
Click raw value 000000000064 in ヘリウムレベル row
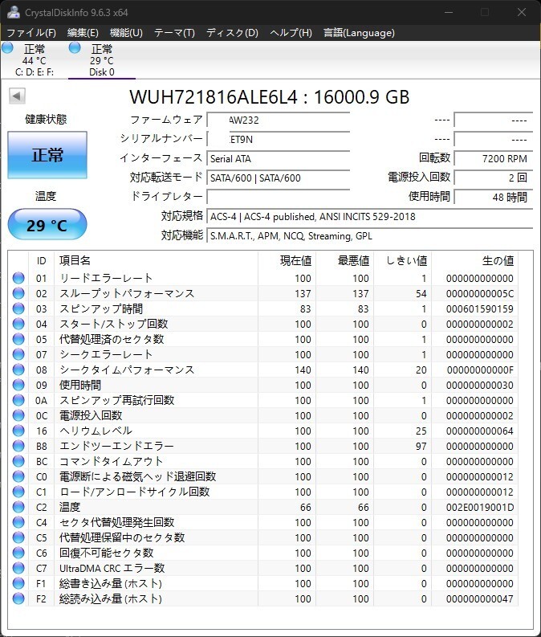[480, 431]
